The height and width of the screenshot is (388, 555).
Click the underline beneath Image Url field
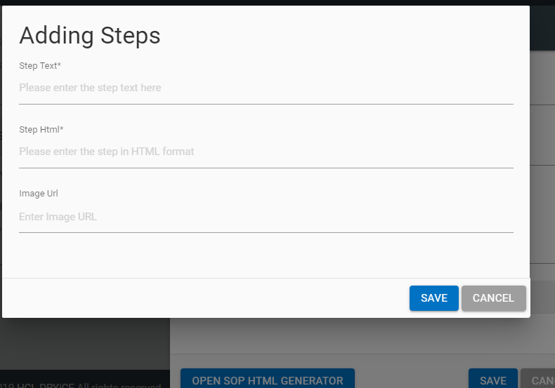coord(266,232)
